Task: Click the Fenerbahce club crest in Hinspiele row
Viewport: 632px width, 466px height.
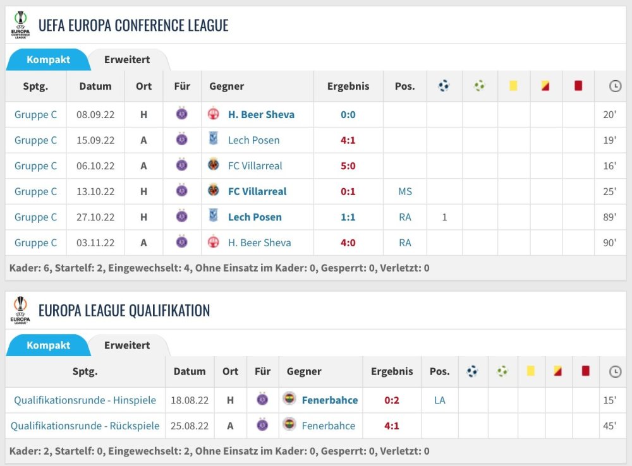Action: tap(289, 399)
